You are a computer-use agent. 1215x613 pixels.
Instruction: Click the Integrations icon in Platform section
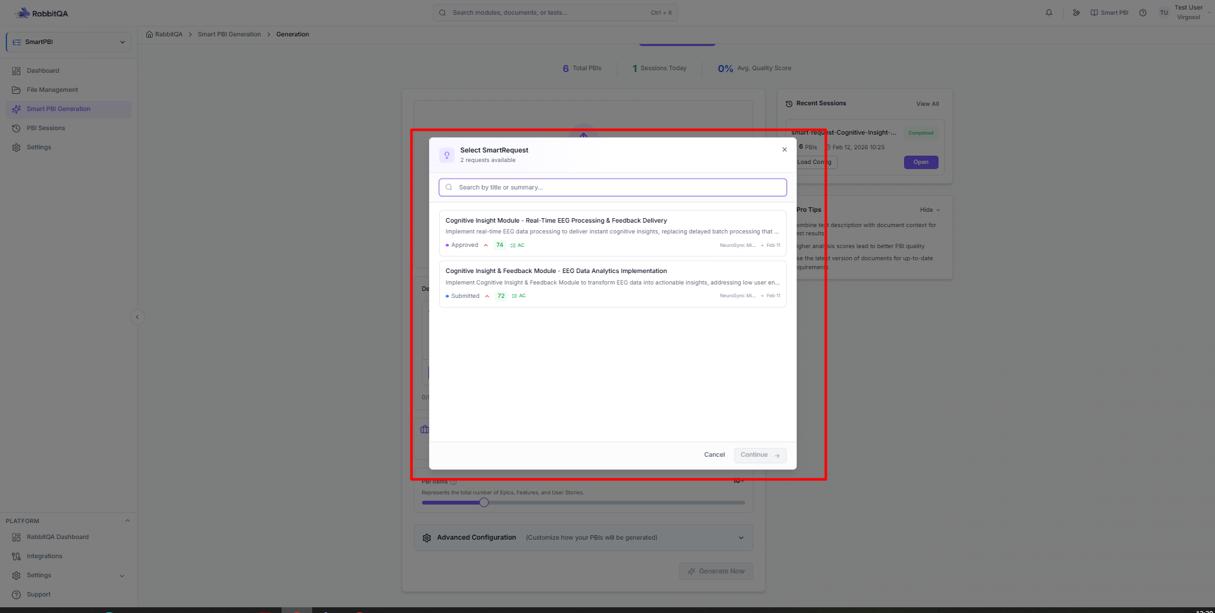tap(17, 556)
